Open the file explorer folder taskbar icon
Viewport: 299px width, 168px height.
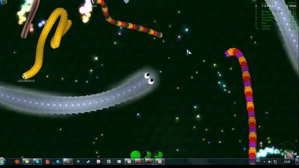click(27, 161)
